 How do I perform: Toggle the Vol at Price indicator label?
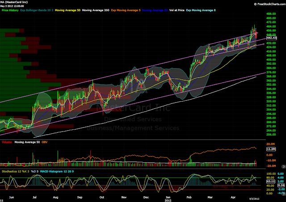(x=177, y=10)
